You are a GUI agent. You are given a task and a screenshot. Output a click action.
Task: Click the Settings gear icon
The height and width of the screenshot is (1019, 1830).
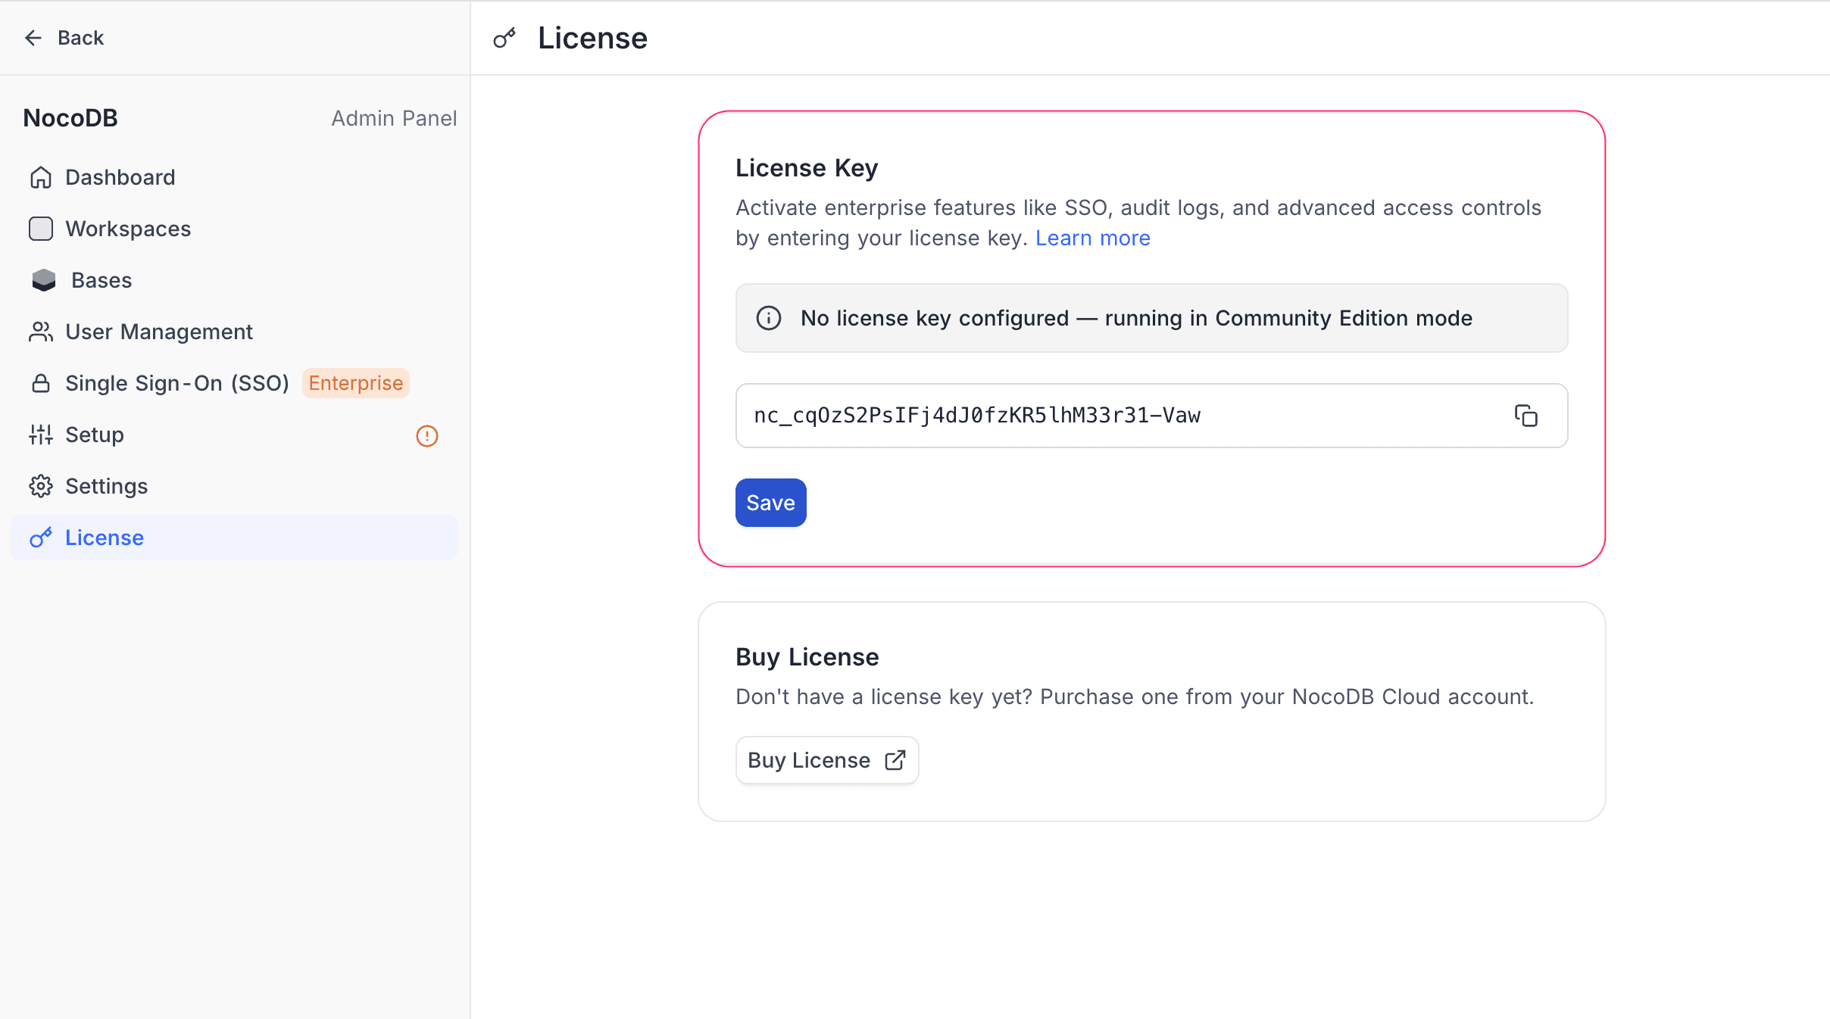(x=41, y=486)
